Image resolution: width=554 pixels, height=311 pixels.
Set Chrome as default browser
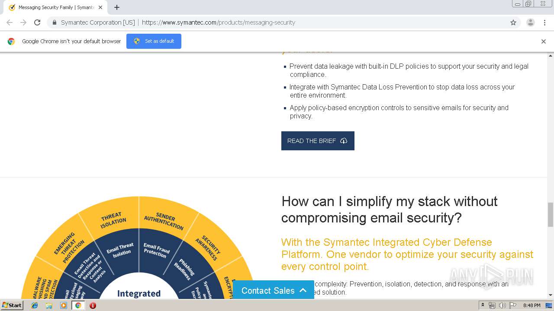point(154,41)
